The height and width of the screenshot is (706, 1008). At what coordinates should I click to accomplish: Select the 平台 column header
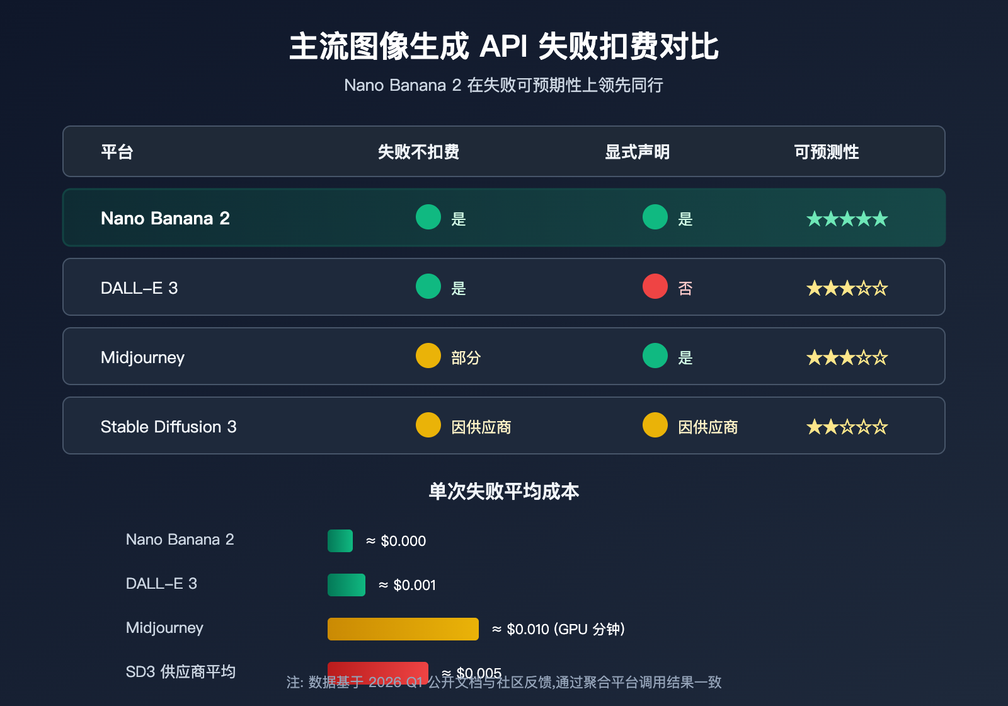pyautogui.click(x=115, y=151)
